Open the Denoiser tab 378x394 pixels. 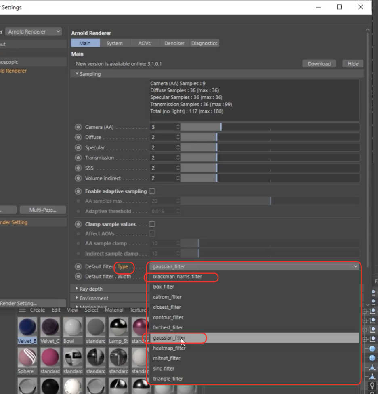point(174,43)
